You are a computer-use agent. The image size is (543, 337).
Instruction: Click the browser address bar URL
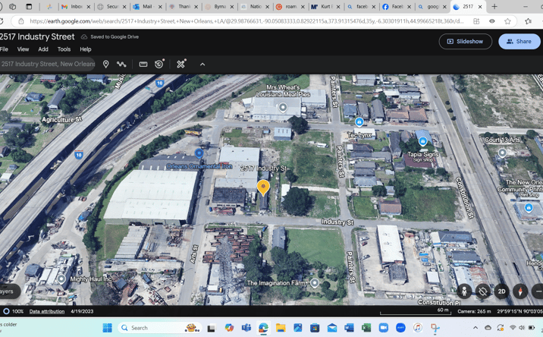246,21
